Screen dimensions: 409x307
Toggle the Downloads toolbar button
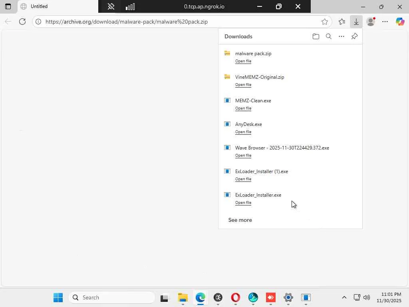pyautogui.click(x=356, y=22)
